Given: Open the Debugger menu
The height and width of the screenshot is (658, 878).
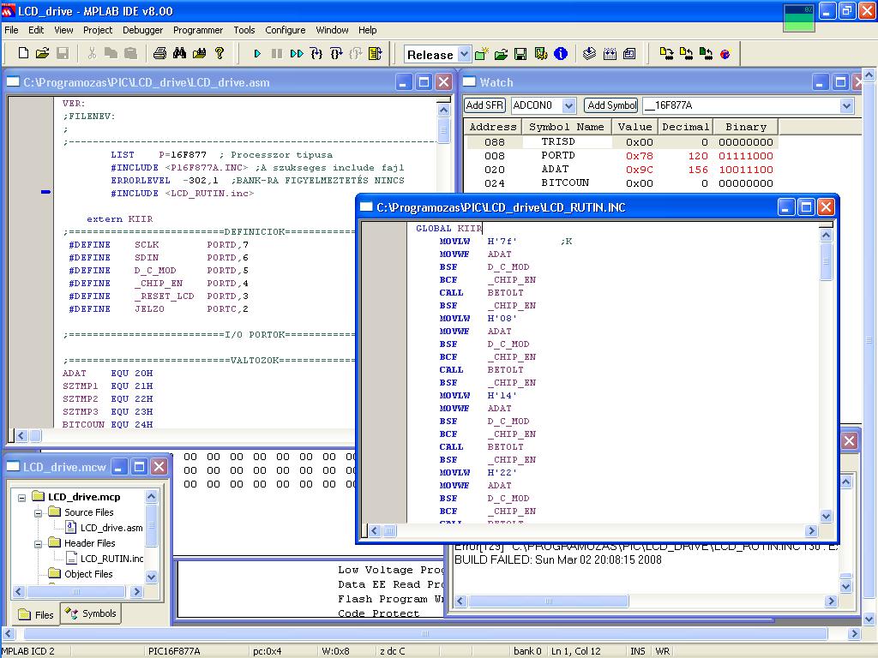Looking at the screenshot, I should point(142,30).
